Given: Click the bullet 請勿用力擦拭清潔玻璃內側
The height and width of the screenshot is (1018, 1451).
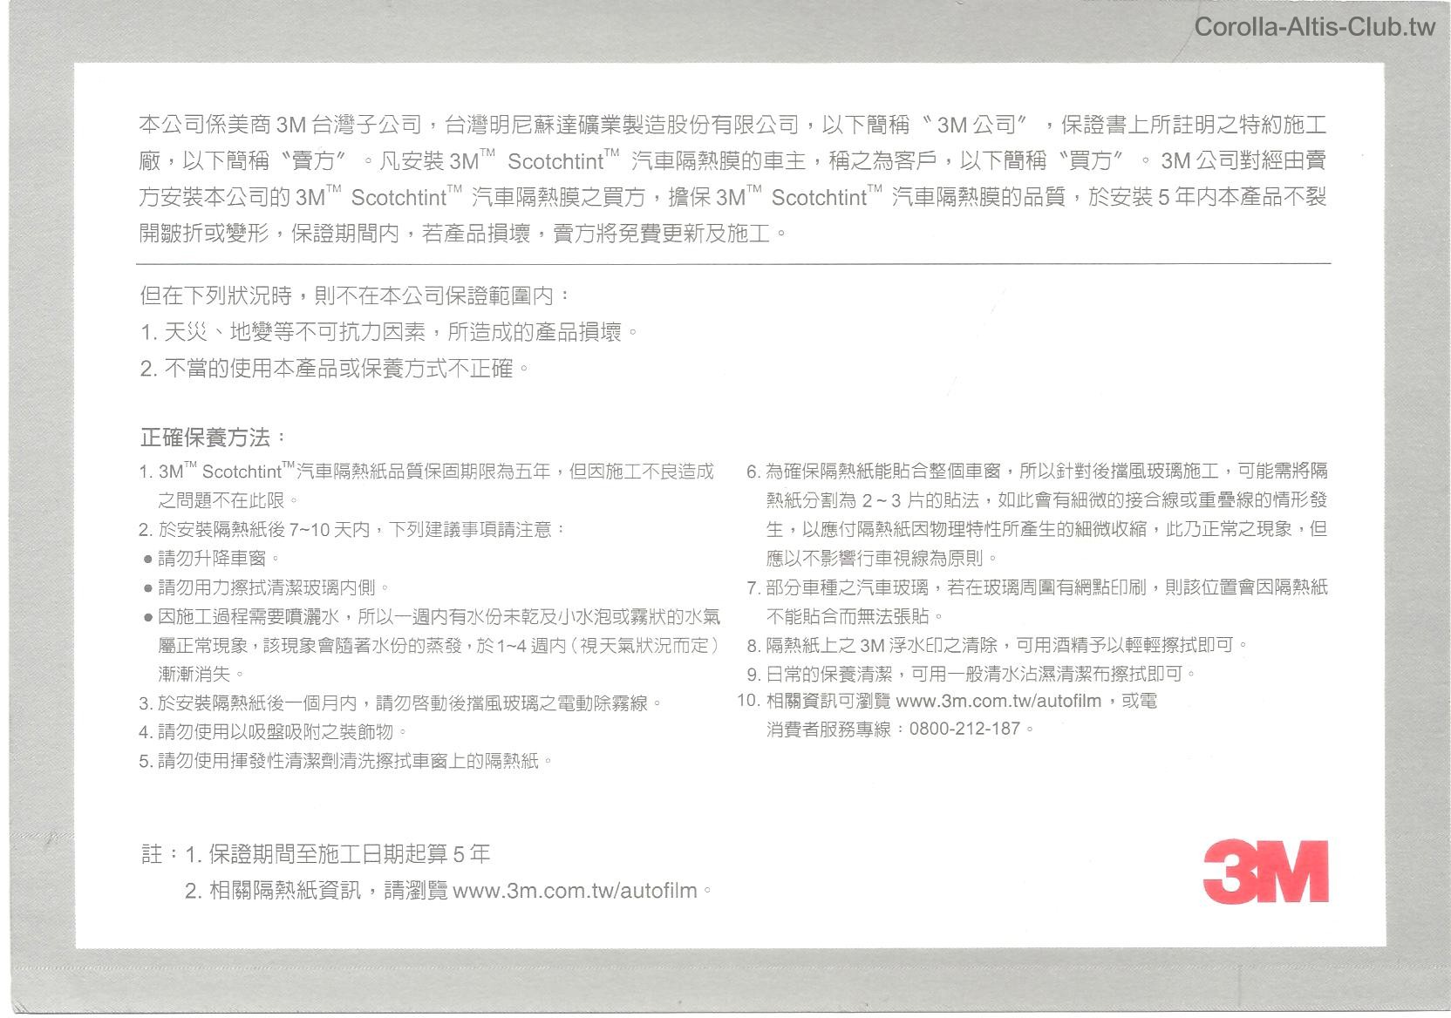Looking at the screenshot, I should 267,587.
